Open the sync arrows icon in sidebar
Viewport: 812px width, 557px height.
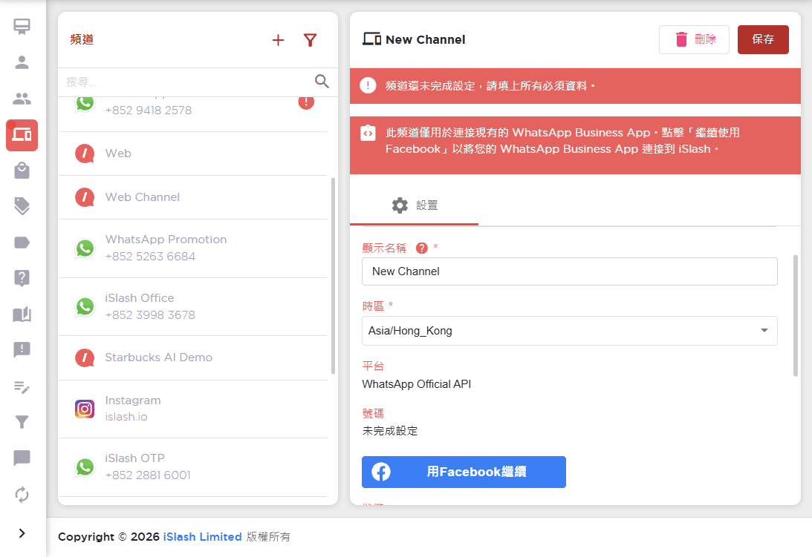click(22, 495)
